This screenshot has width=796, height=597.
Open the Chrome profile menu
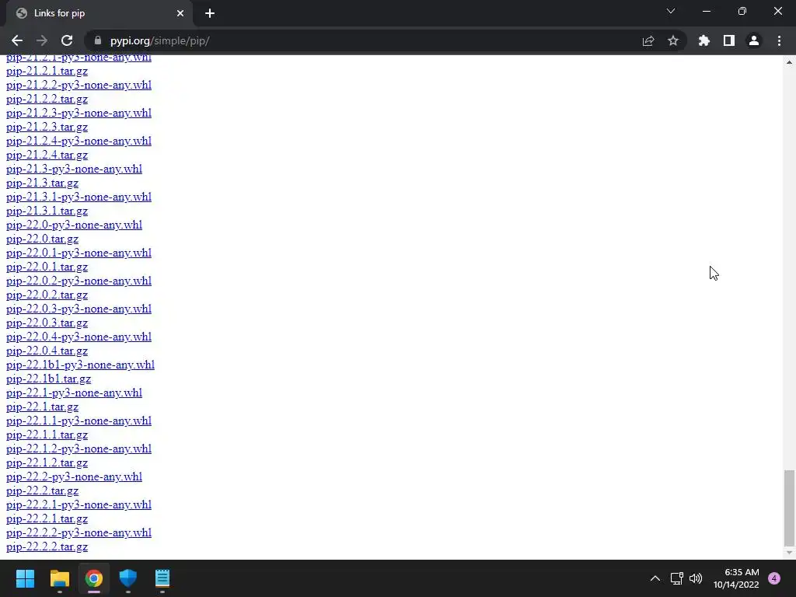click(754, 40)
